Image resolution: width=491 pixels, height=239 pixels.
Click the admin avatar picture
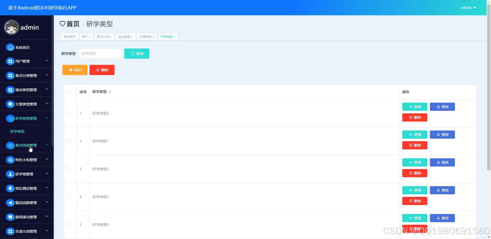11,27
